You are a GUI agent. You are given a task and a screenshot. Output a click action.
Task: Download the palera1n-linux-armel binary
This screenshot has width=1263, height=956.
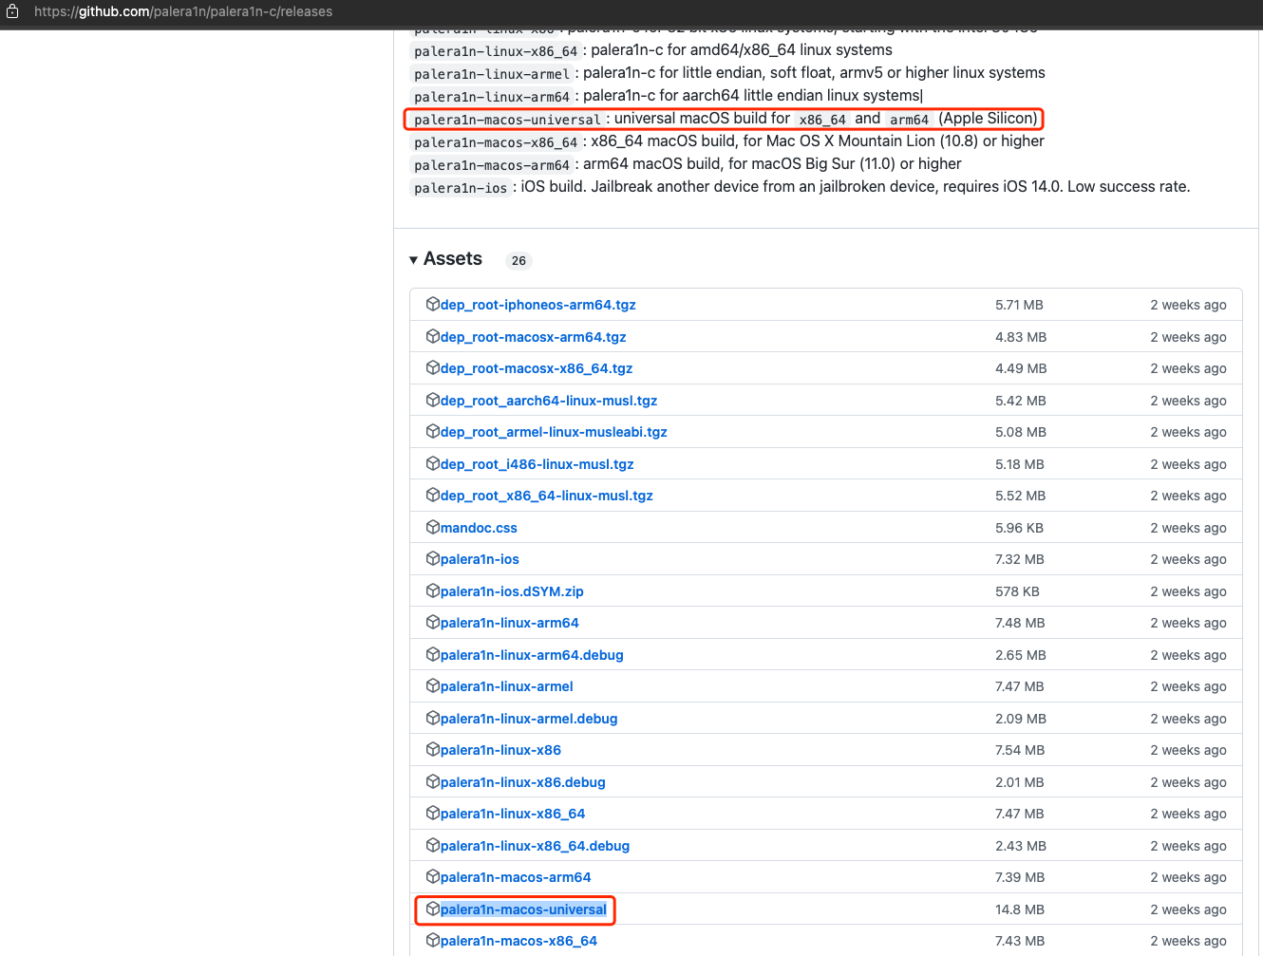[507, 686]
